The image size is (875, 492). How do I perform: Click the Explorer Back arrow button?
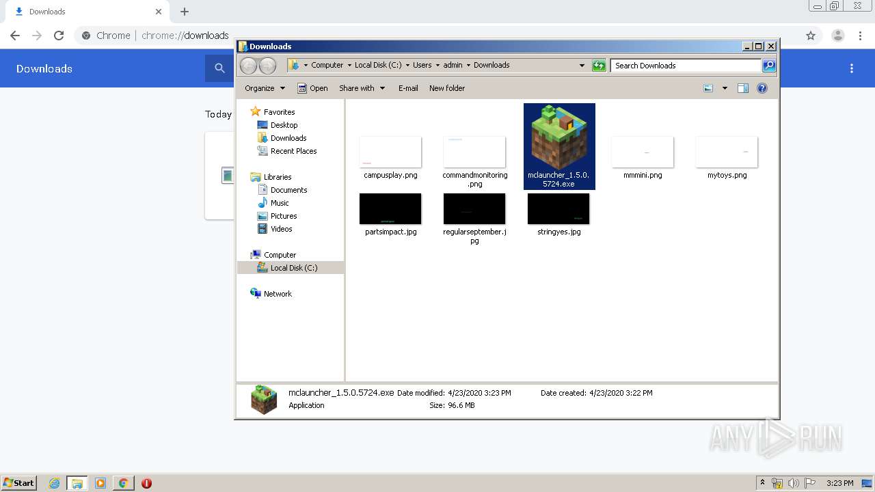248,66
